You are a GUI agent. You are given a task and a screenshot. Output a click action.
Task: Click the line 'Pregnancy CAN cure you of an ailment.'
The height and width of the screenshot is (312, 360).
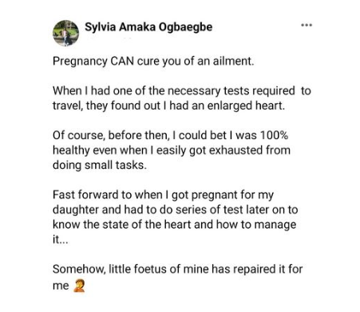pyautogui.click(x=153, y=62)
